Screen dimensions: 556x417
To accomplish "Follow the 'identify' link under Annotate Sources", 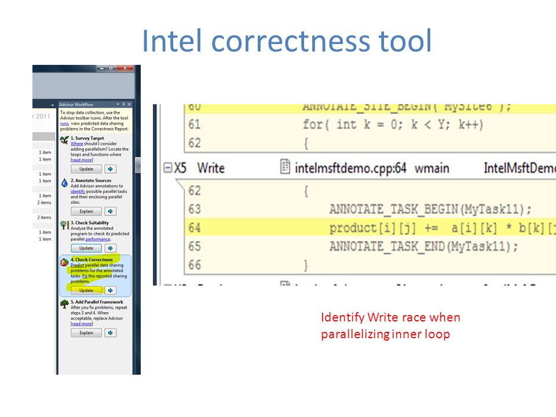I will (78, 192).
